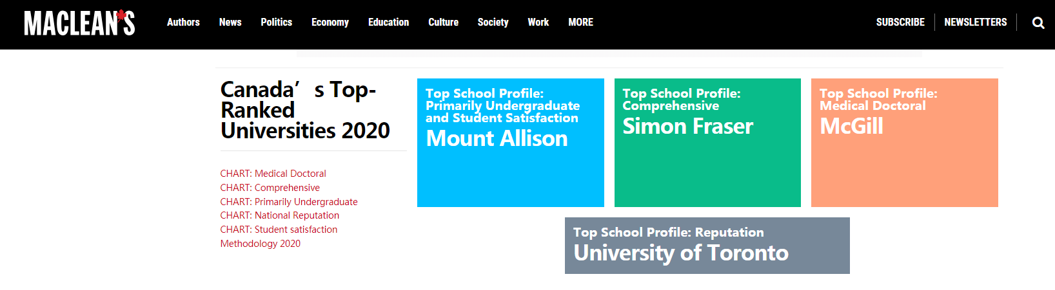Image resolution: width=1055 pixels, height=290 pixels.
Task: Click the Maclean's logo
Action: 79,23
